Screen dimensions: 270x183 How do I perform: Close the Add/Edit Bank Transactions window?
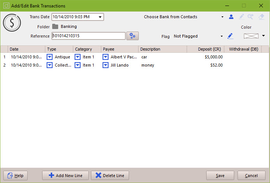261,6
